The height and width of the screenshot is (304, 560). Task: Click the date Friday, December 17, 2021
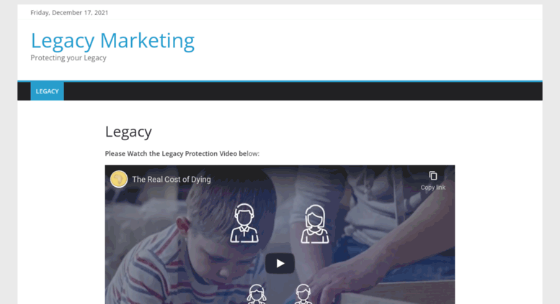coord(69,12)
